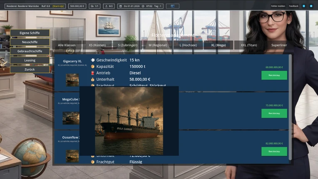
Task: Click the Antrieb fuel canister icon
Action: pos(93,73)
